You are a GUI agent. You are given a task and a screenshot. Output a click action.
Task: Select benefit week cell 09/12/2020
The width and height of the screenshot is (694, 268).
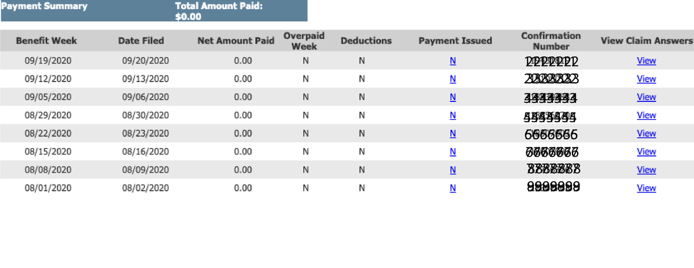(48, 79)
